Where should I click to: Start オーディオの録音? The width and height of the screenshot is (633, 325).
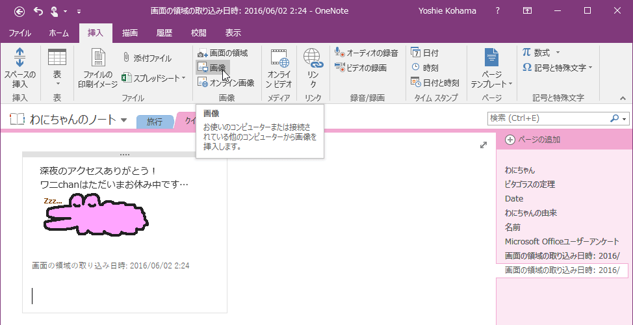point(367,53)
